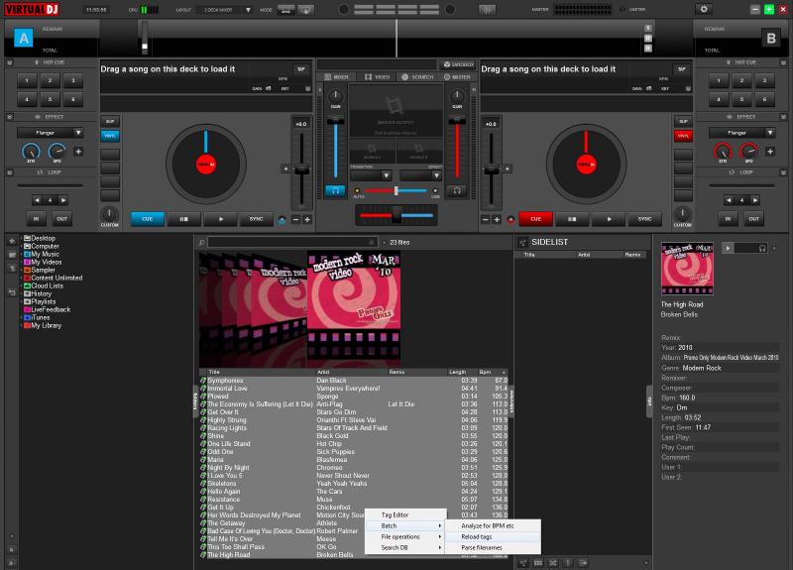Viewport: 793px width, 570px height.
Task: Toggle the Sandbox mode button
Action: pyautogui.click(x=459, y=64)
